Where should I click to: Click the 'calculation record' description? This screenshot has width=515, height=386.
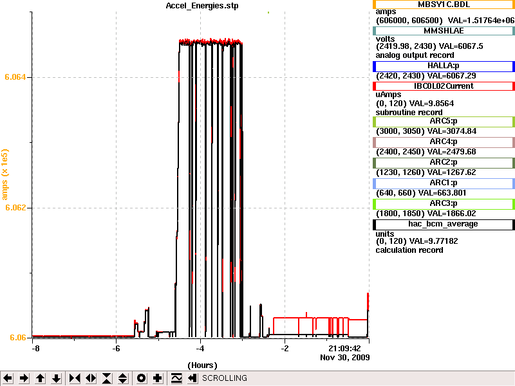(x=409, y=250)
